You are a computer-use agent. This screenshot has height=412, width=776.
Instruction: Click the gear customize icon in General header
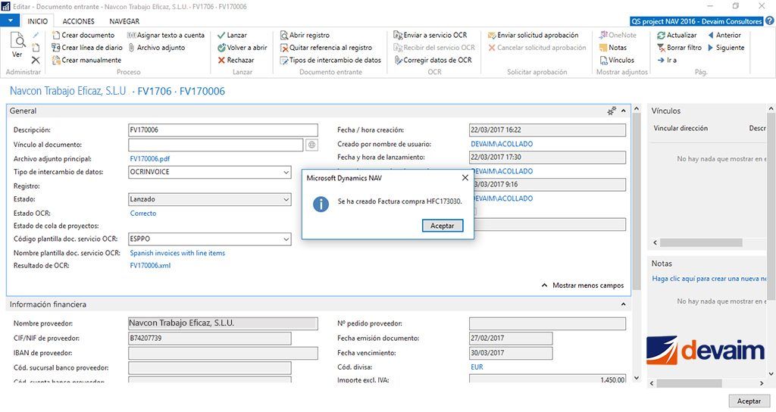pyautogui.click(x=612, y=111)
